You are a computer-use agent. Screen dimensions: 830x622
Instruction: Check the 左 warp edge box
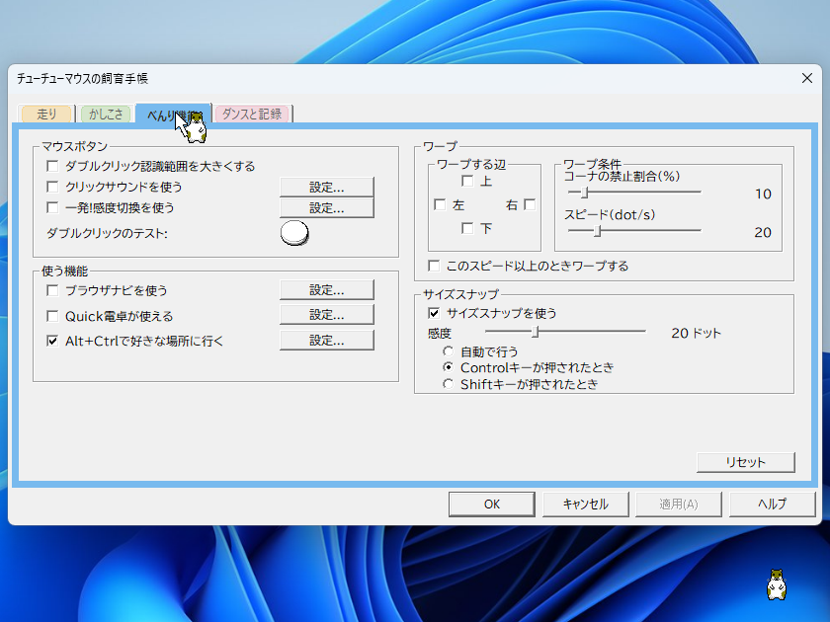pyautogui.click(x=440, y=204)
